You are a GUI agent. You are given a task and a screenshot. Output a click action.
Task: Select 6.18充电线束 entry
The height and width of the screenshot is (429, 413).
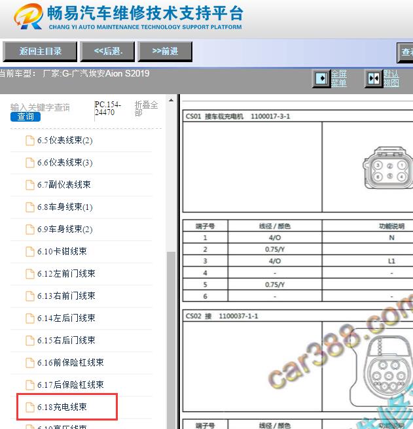62,407
